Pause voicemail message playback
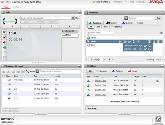Screen dimensions: 165x125 click(x=13, y=71)
